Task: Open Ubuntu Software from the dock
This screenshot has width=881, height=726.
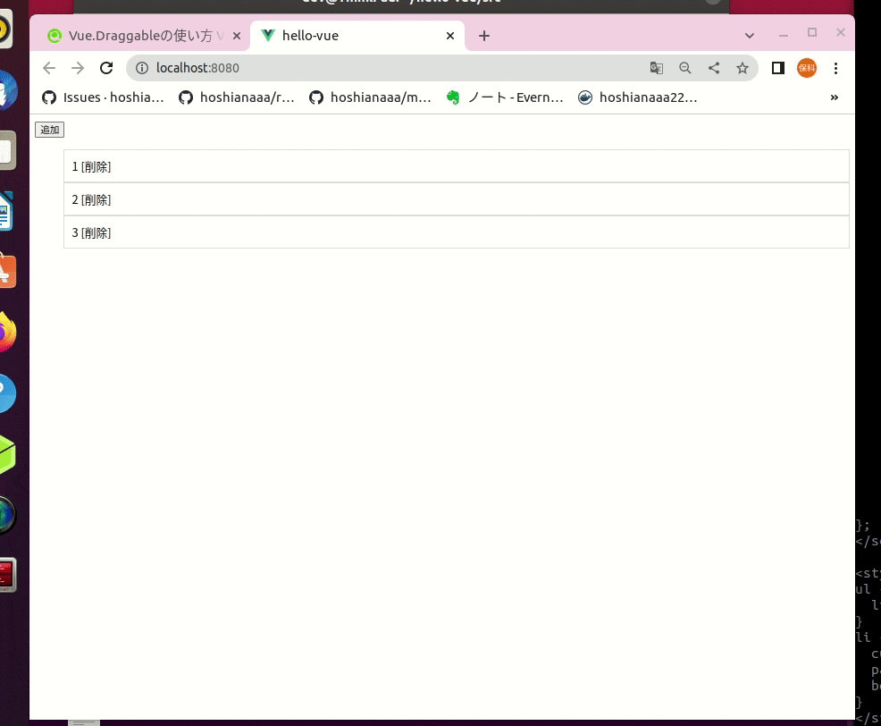Action: pos(7,271)
